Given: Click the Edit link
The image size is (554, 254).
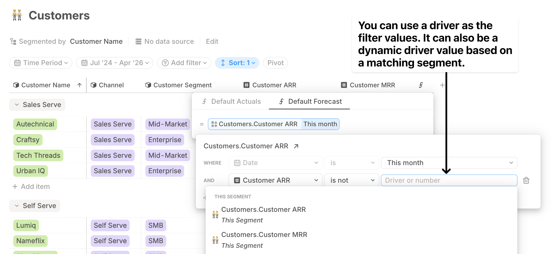Looking at the screenshot, I should pos(212,41).
